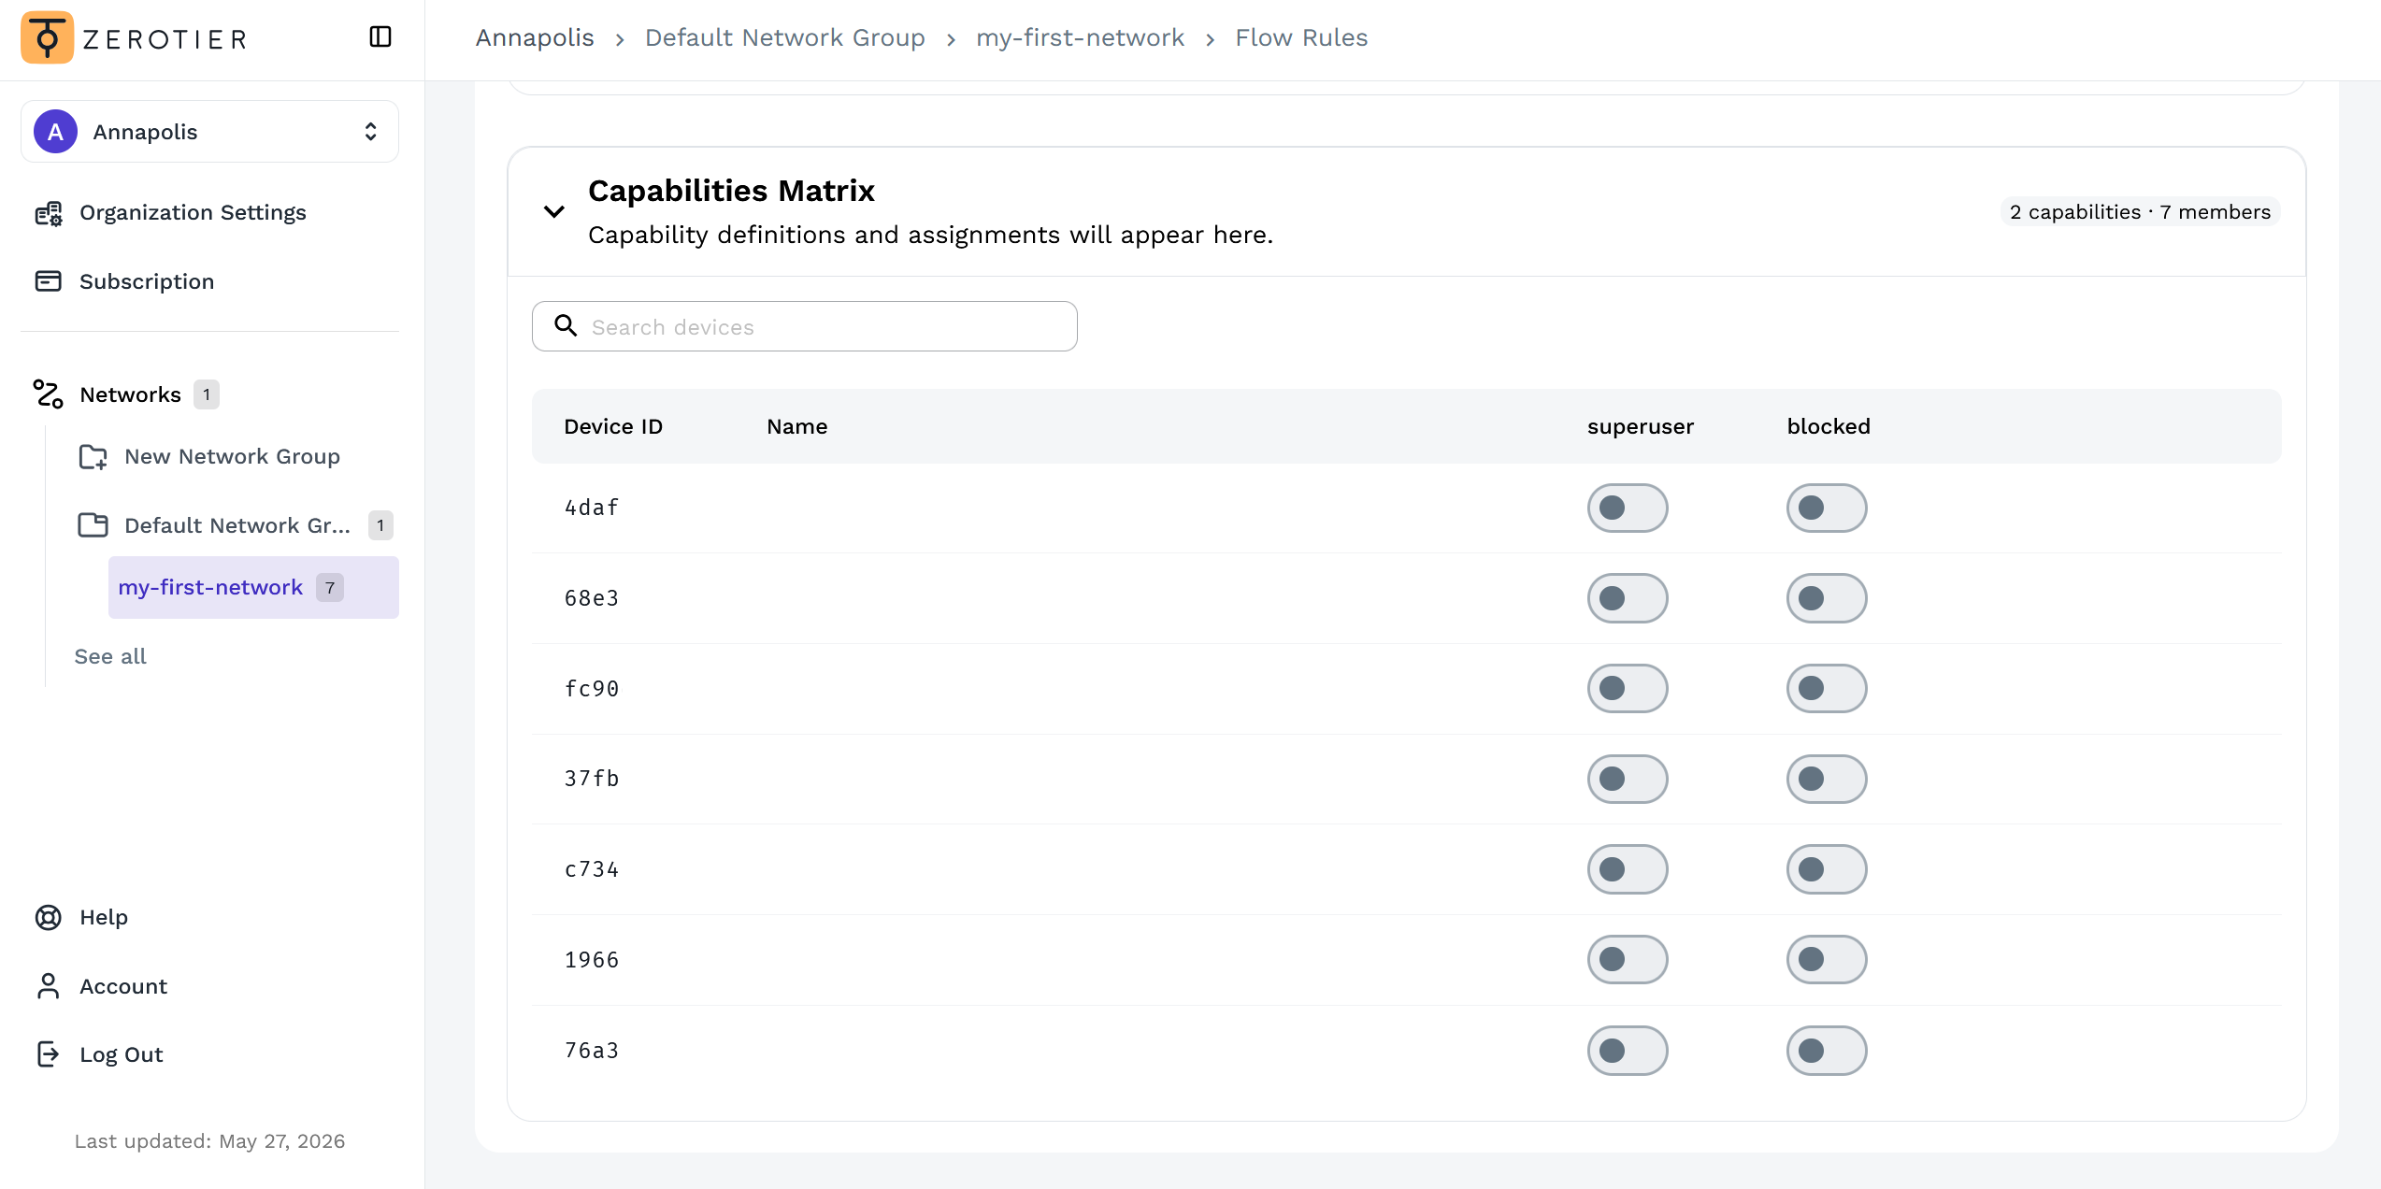Click Last updated May 27, 2026 text
Viewport: 2381px width, 1189px height.
pos(210,1141)
